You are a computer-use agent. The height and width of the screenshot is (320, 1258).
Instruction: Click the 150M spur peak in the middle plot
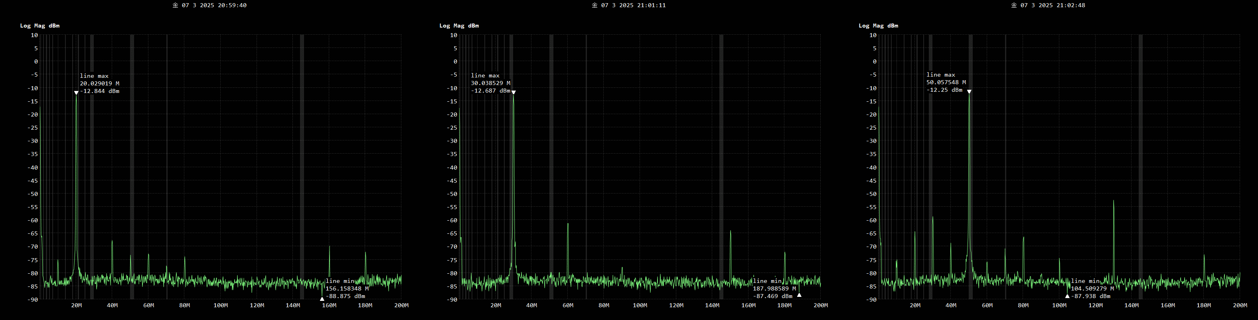click(731, 231)
